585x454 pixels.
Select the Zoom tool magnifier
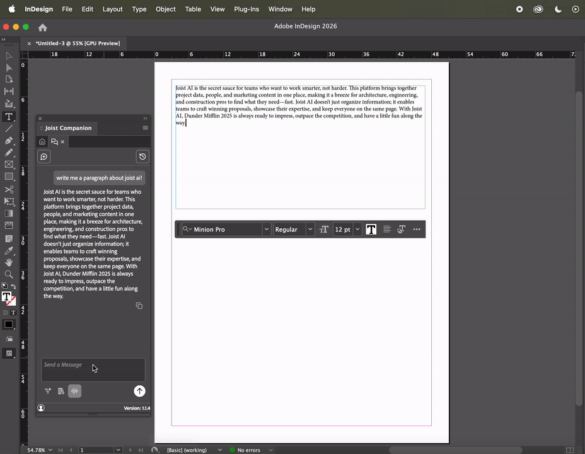pyautogui.click(x=9, y=274)
